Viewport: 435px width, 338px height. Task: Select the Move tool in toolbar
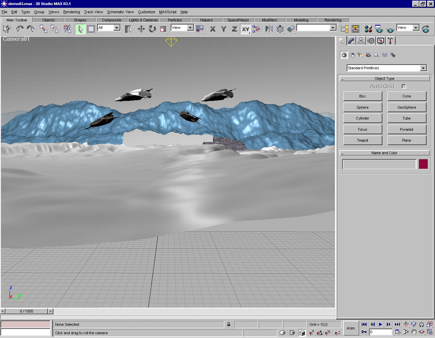point(141,29)
